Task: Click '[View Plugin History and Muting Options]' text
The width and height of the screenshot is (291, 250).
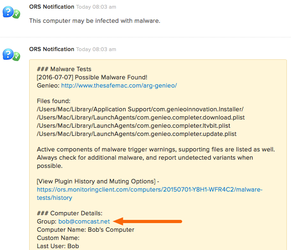Action: click(96, 182)
